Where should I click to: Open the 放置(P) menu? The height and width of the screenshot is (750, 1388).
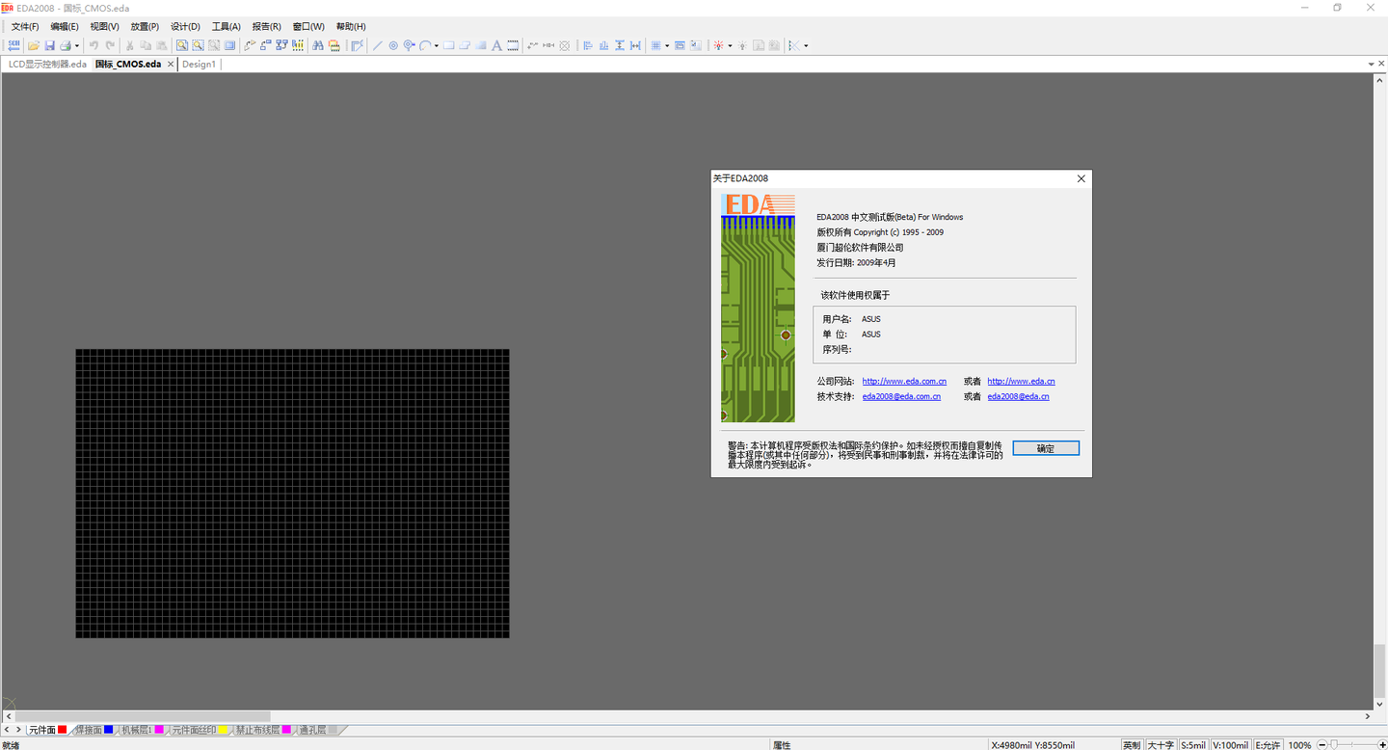(146, 26)
